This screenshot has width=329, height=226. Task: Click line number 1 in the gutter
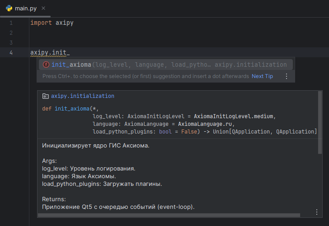coord(11,23)
